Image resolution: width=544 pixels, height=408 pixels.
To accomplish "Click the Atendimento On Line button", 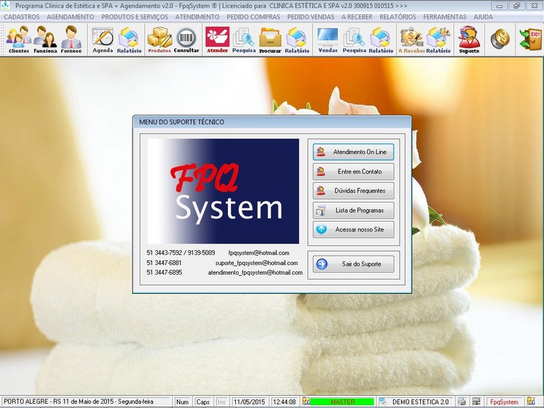I will 353,152.
